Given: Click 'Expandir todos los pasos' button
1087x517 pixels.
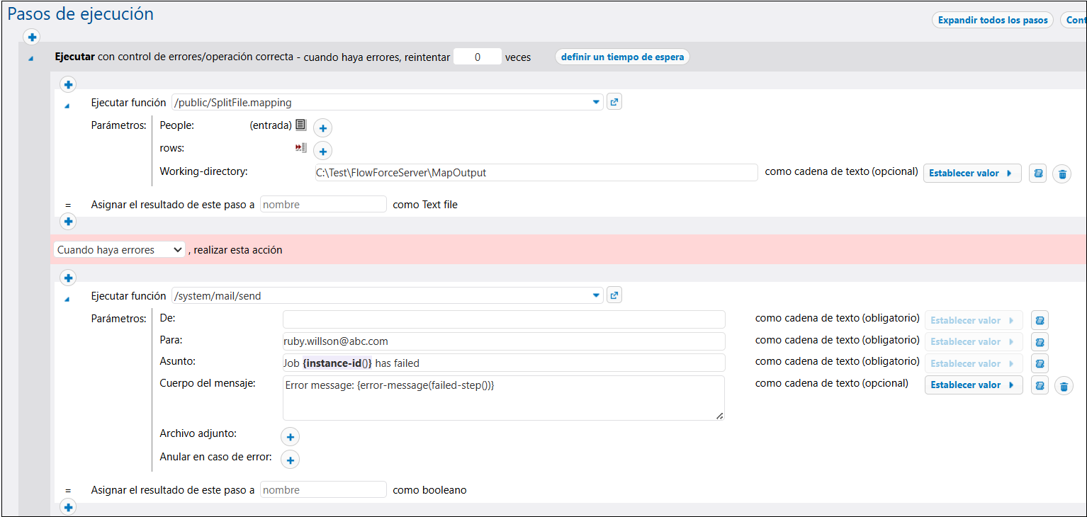Looking at the screenshot, I should click(x=992, y=20).
